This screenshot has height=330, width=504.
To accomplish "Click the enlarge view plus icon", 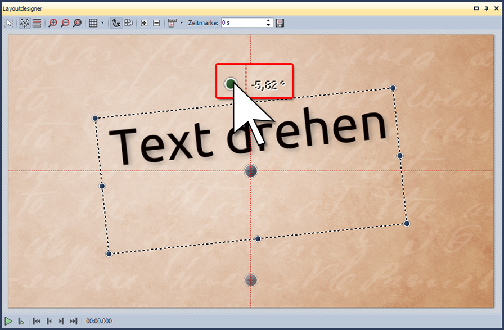I will [144, 22].
